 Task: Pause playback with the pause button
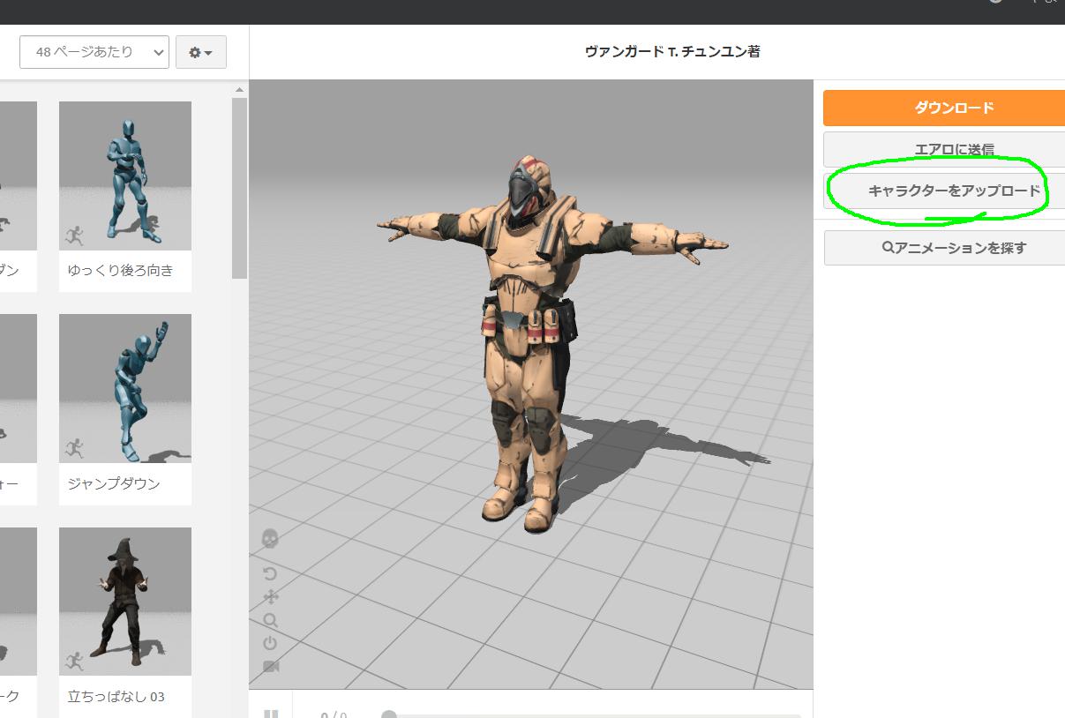(x=271, y=714)
